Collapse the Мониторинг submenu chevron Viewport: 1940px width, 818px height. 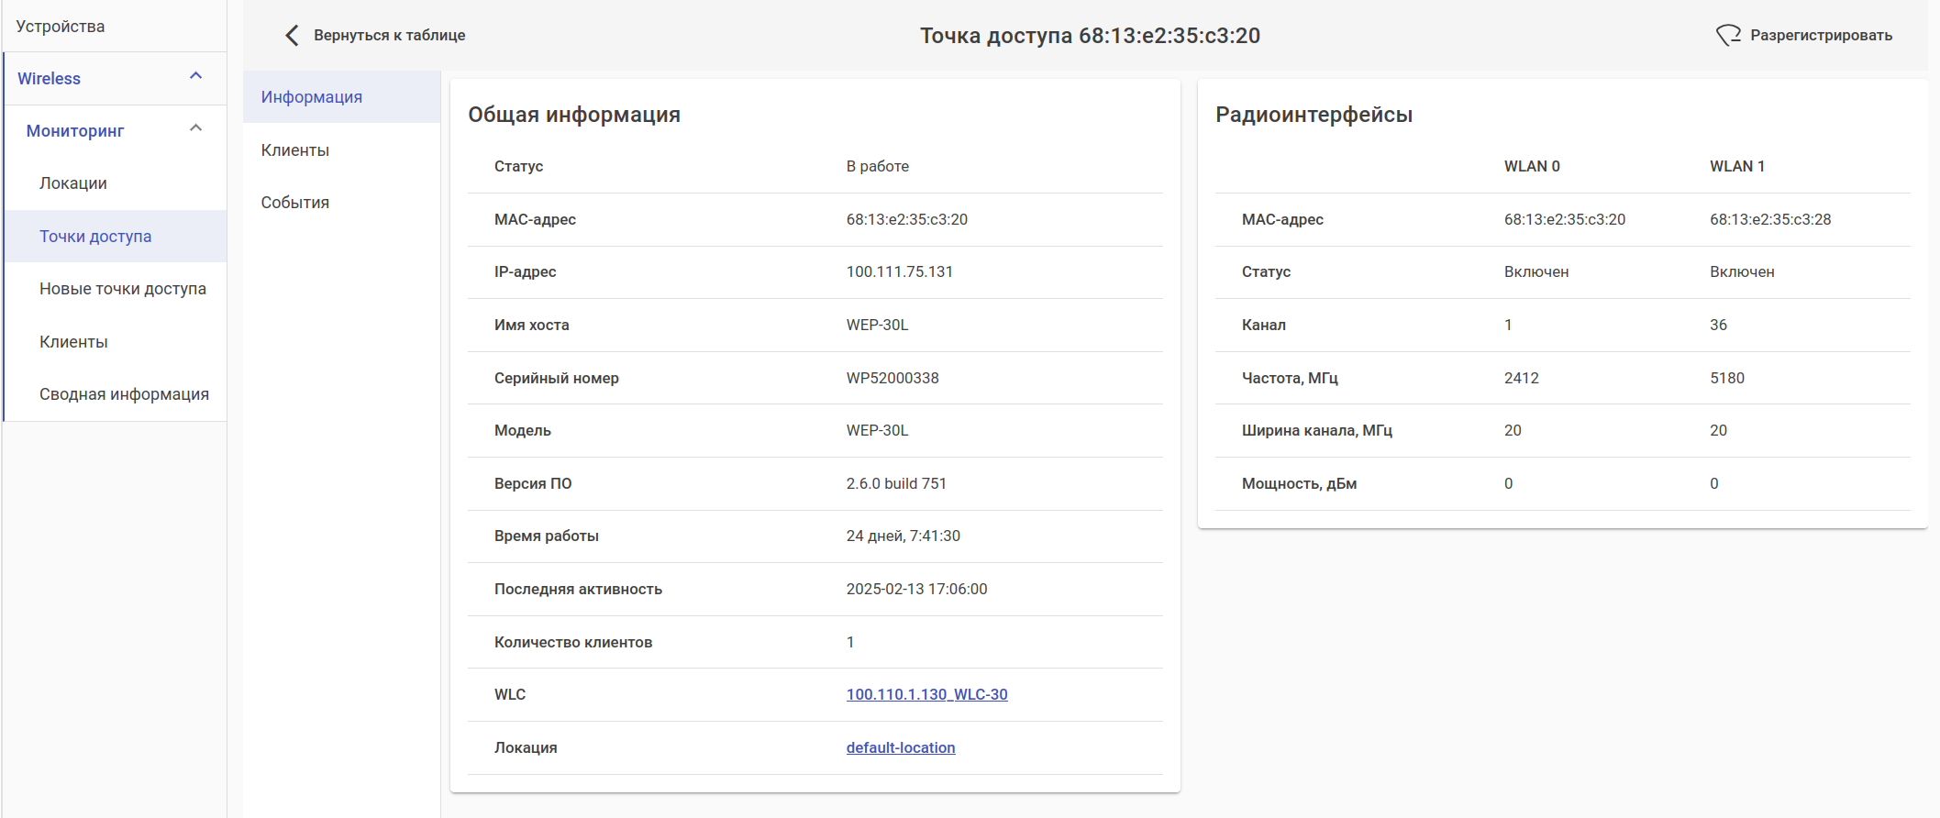[195, 128]
